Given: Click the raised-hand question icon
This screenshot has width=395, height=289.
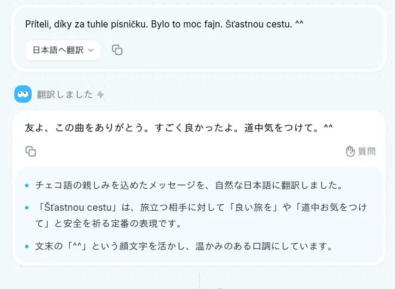Looking at the screenshot, I should point(351,152).
